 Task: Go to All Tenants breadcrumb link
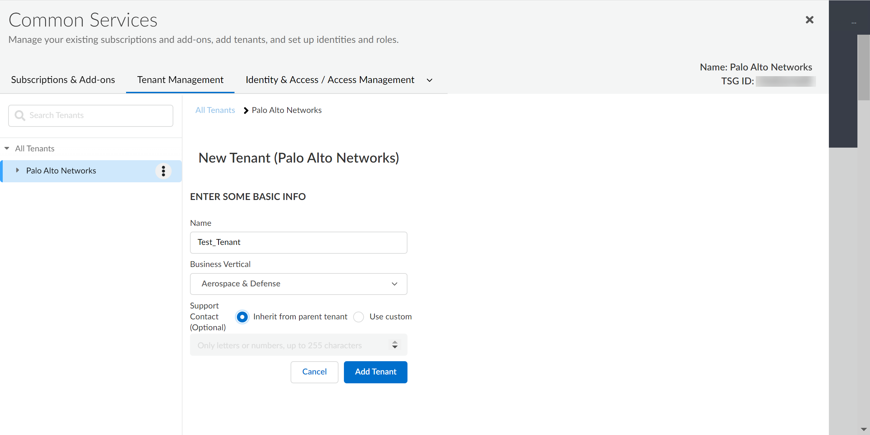point(215,110)
